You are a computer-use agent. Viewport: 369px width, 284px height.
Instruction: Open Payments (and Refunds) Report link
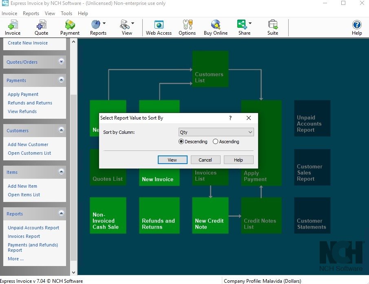33,248
